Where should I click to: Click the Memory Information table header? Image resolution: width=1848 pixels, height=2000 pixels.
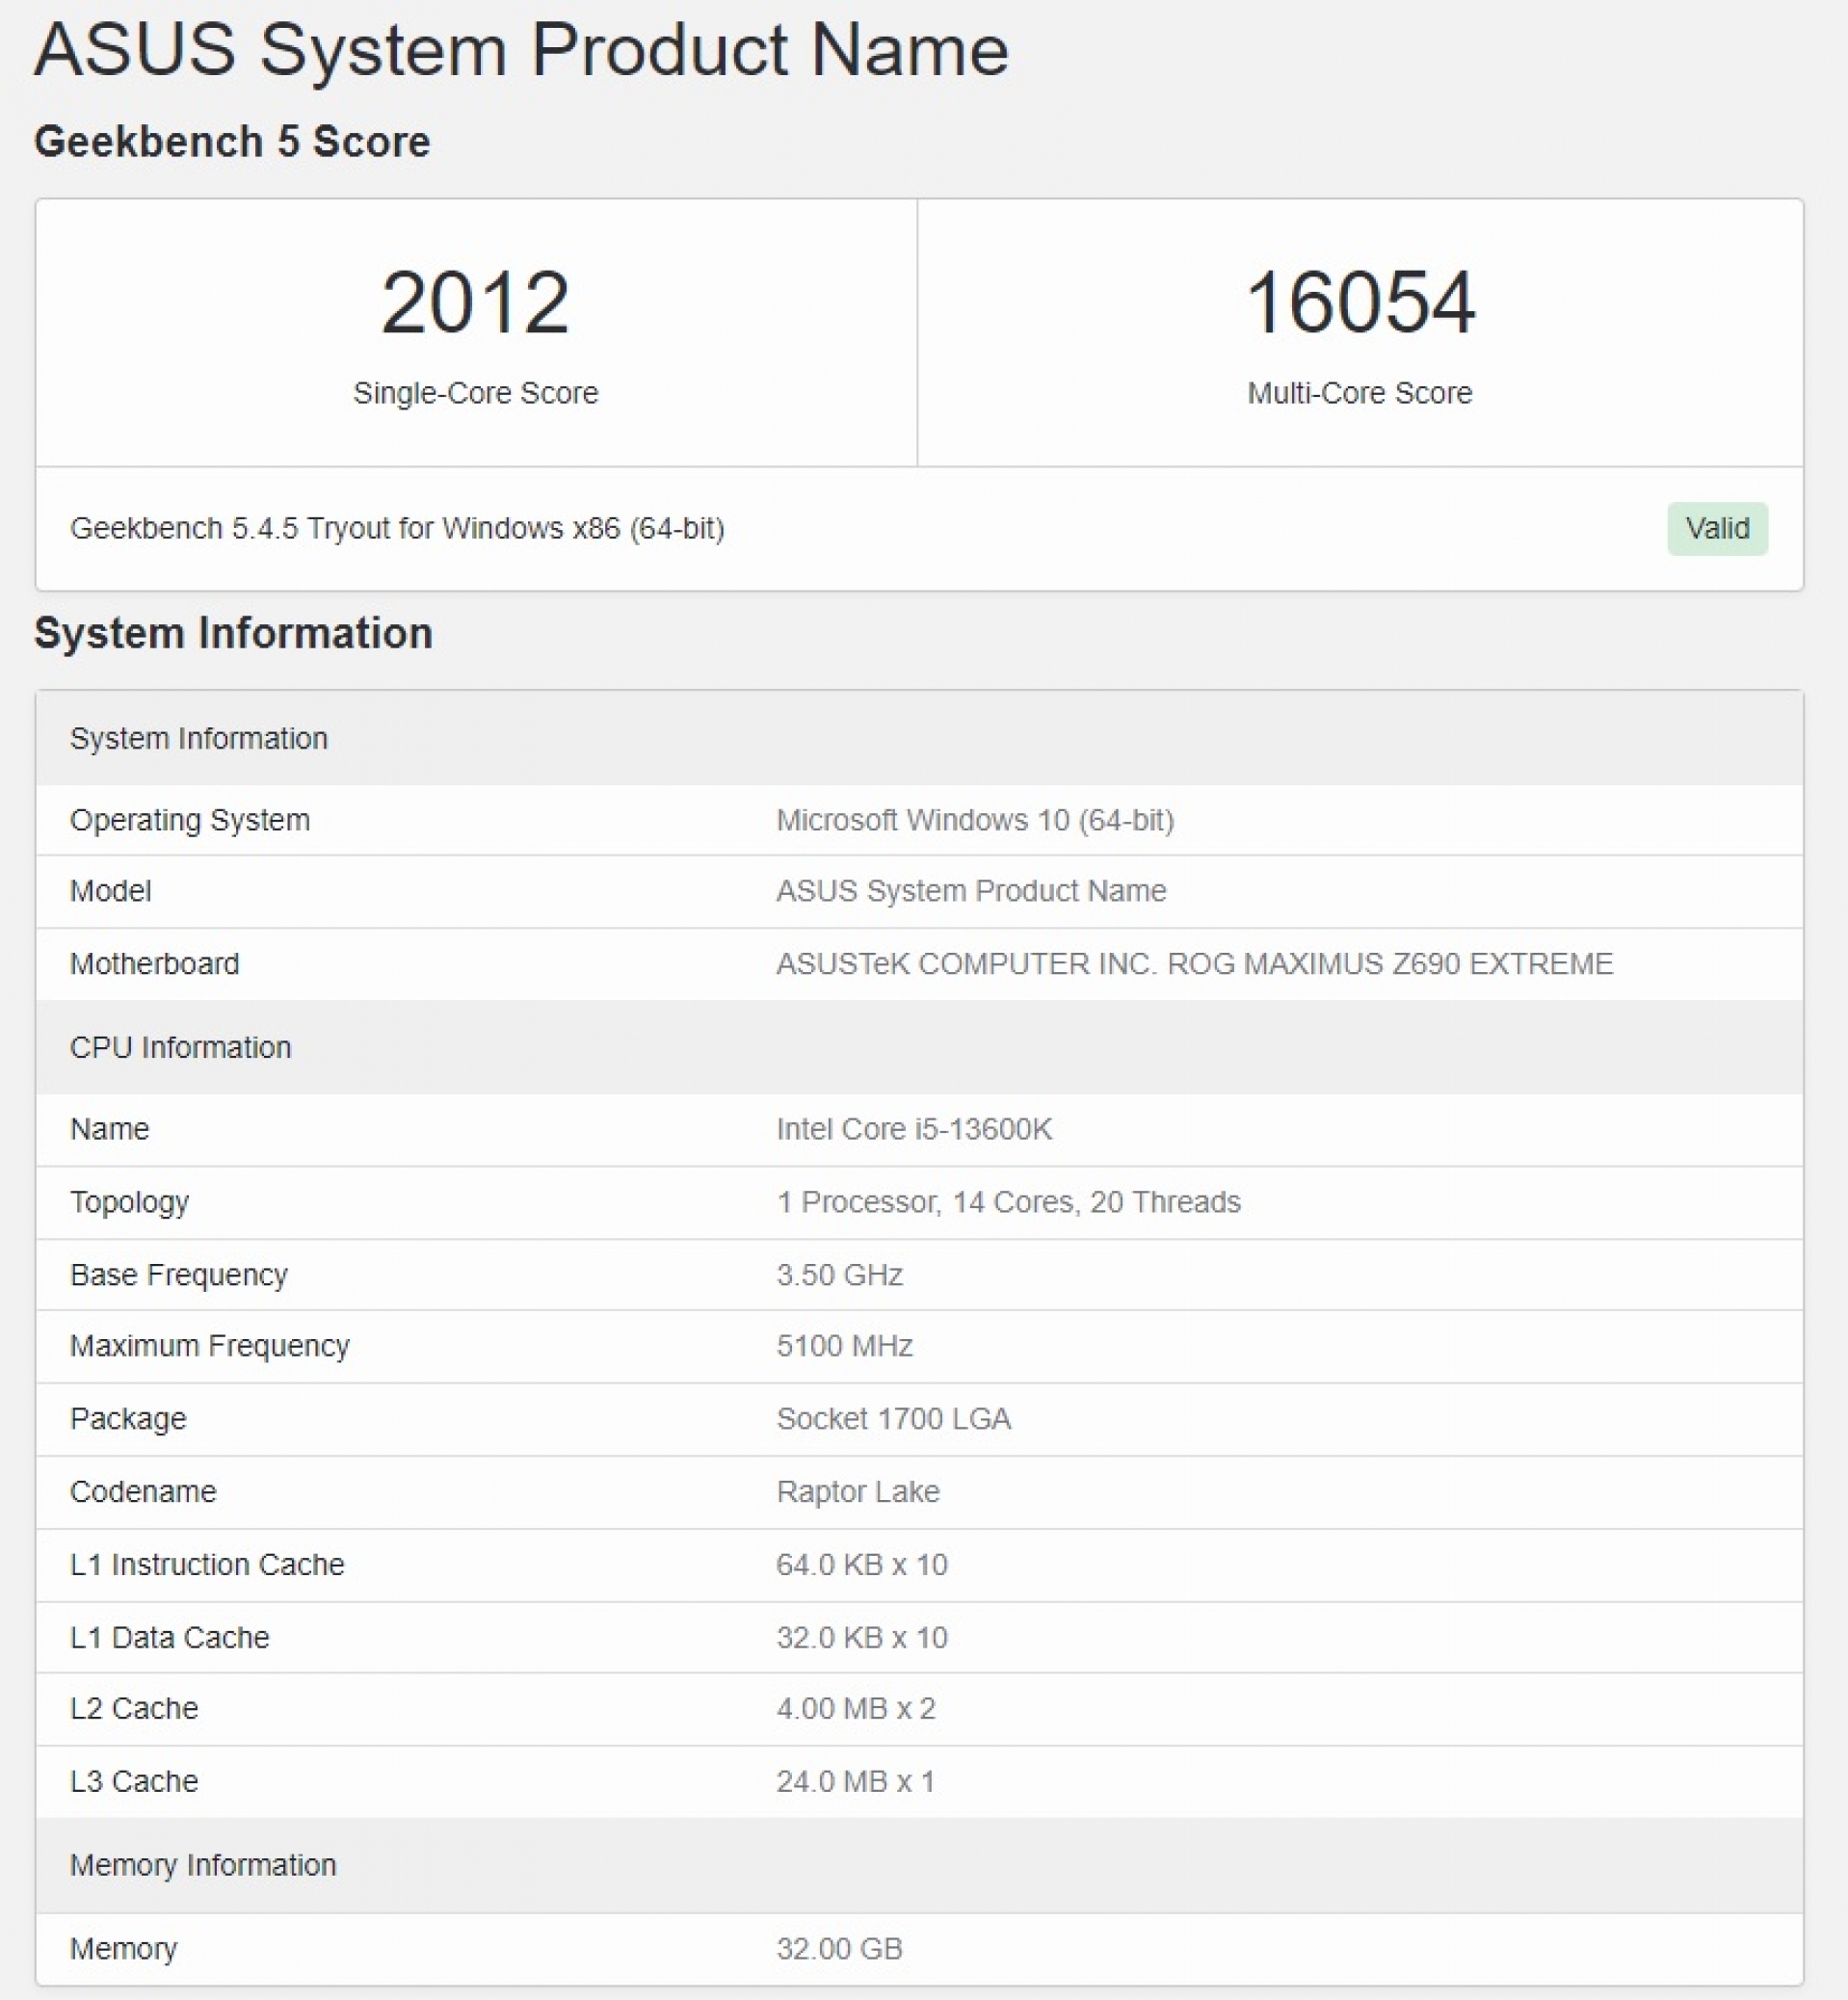(919, 1866)
